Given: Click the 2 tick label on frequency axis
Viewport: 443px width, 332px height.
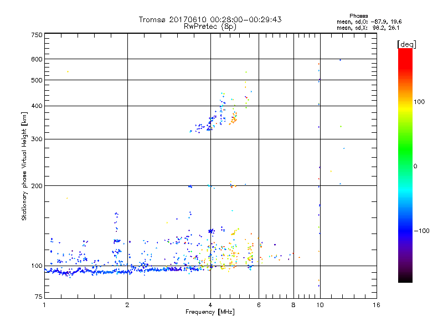Looking at the screenshot, I should [x=127, y=305].
